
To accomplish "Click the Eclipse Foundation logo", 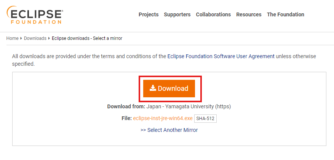I will pos(35,15).
